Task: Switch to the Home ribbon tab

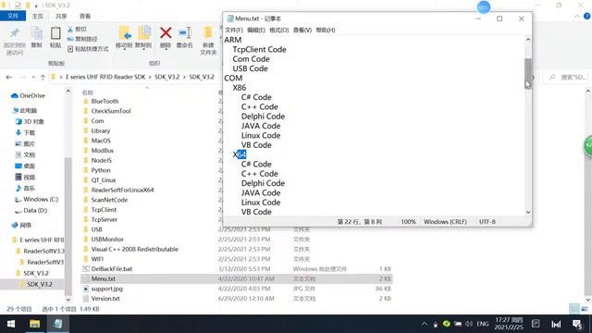Action: (37, 16)
